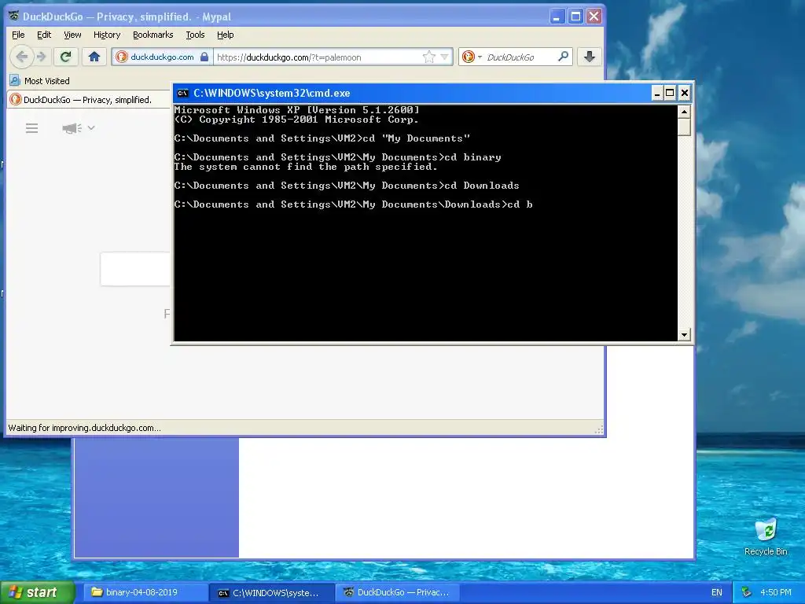The image size is (805, 604).
Task: Switch to DuckDuckGo taskbar button
Action: pyautogui.click(x=397, y=593)
